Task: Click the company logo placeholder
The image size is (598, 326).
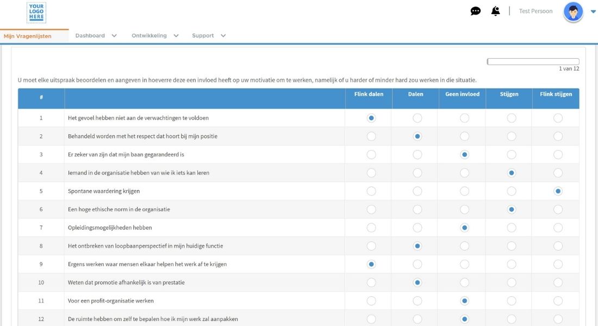Action: point(36,12)
